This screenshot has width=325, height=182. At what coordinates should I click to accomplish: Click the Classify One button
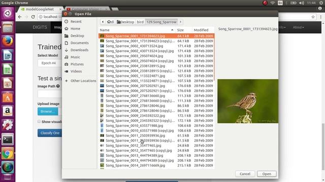click(x=50, y=133)
